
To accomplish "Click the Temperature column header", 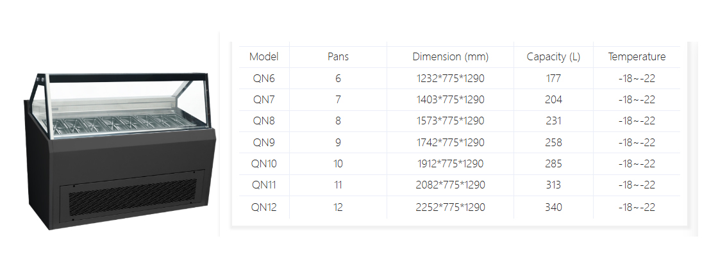I will 637,56.
